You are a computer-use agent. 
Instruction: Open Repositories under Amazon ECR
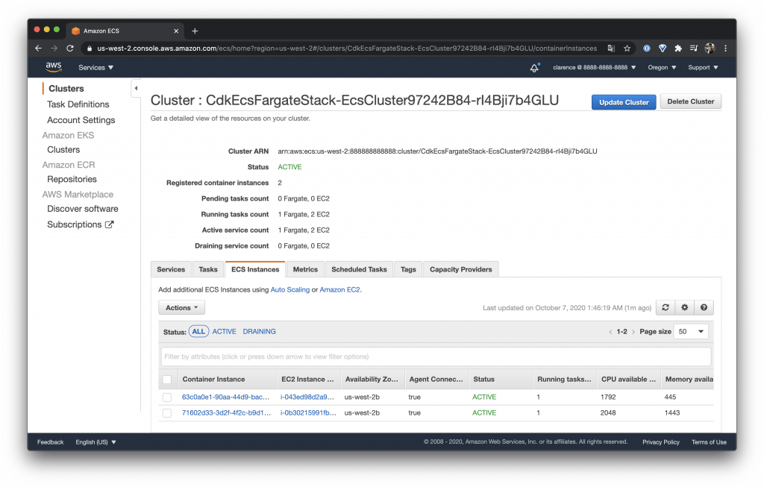(72, 179)
